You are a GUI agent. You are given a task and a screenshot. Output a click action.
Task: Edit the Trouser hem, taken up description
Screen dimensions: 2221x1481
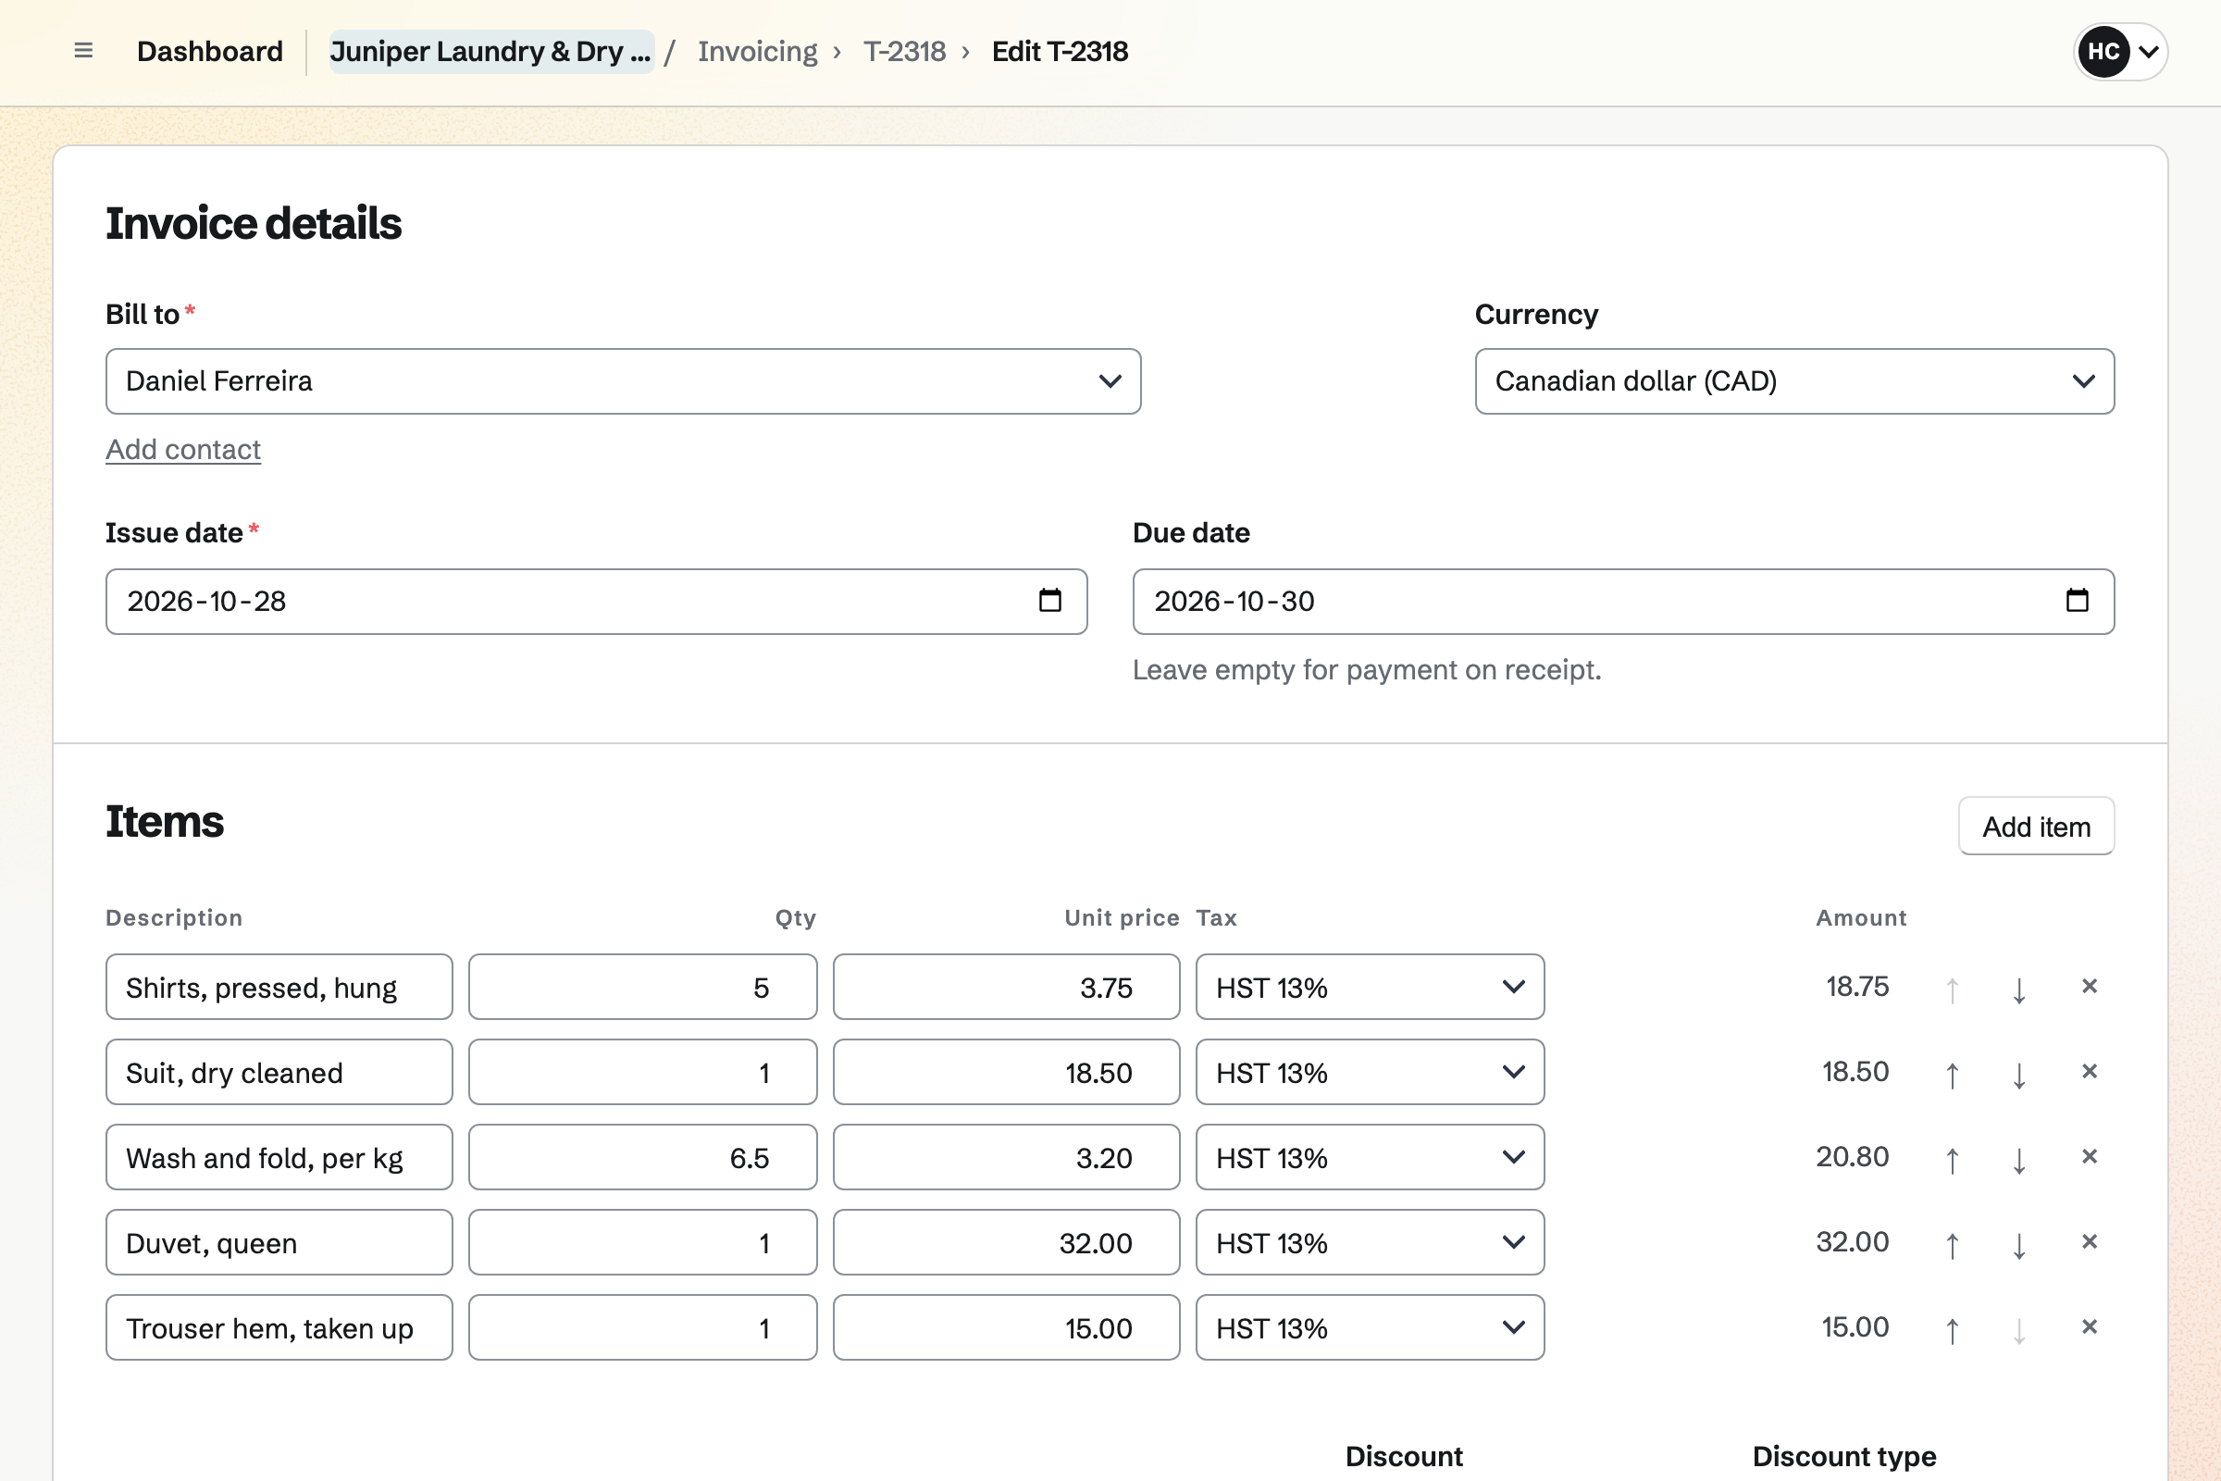coord(279,1327)
